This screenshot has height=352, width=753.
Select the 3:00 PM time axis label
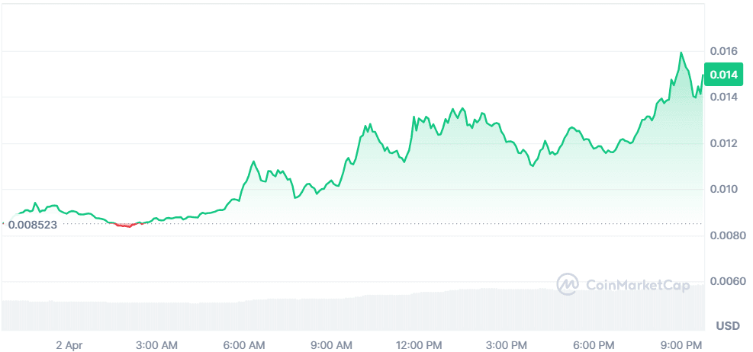click(507, 345)
